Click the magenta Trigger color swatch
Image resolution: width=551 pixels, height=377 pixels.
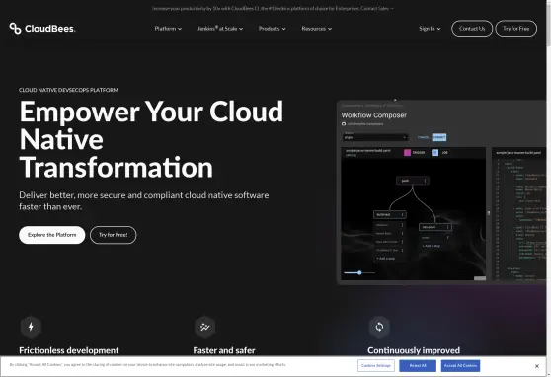point(407,153)
